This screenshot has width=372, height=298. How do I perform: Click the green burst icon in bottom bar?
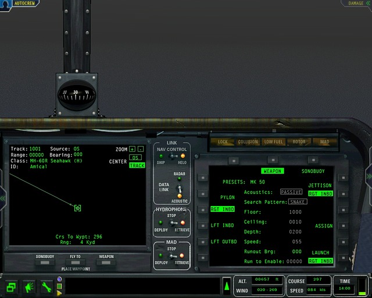coord(29,287)
